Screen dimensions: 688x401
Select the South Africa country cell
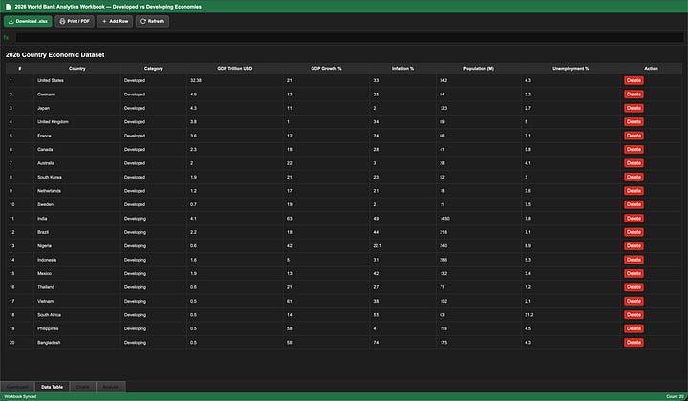pyautogui.click(x=77, y=315)
